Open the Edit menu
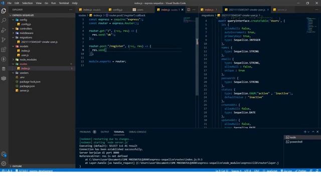Viewport: 321px width, 180px height. click(17, 3)
